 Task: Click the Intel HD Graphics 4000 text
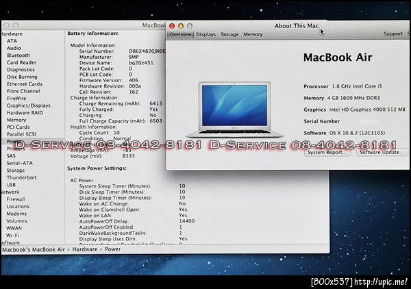(x=367, y=110)
